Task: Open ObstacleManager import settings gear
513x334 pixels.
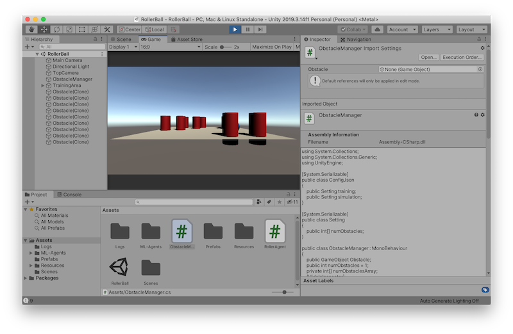Action: (483, 48)
